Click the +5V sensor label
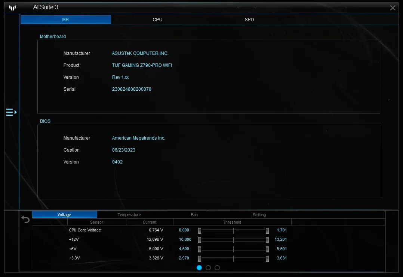This screenshot has width=403, height=277. pos(73,249)
